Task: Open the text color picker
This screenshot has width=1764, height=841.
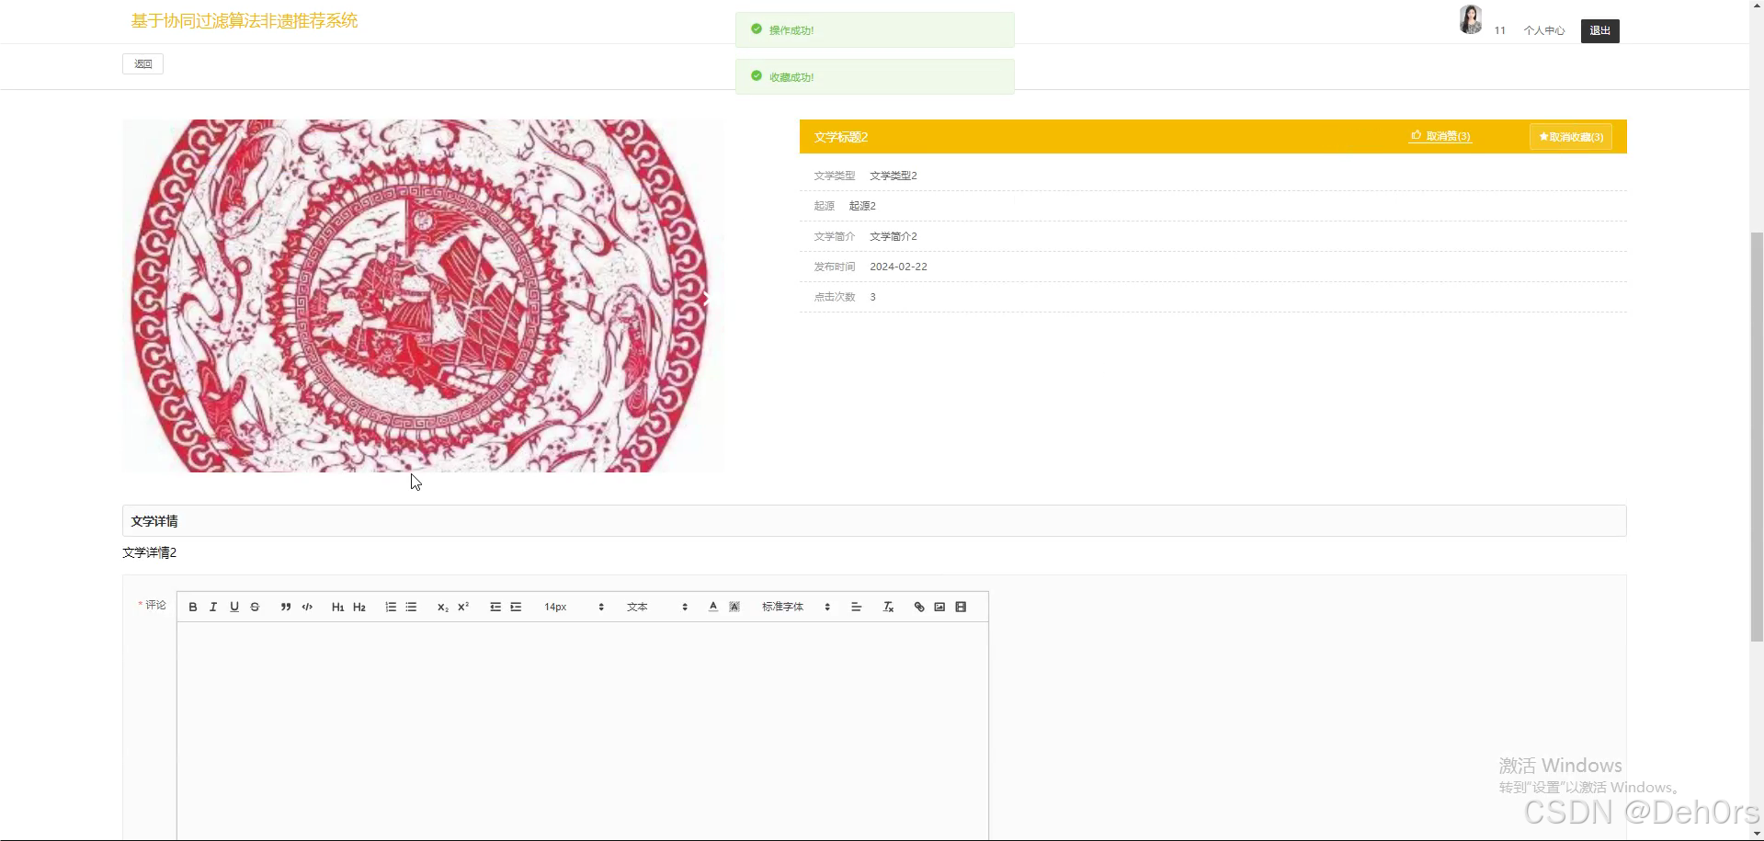Action: [713, 607]
